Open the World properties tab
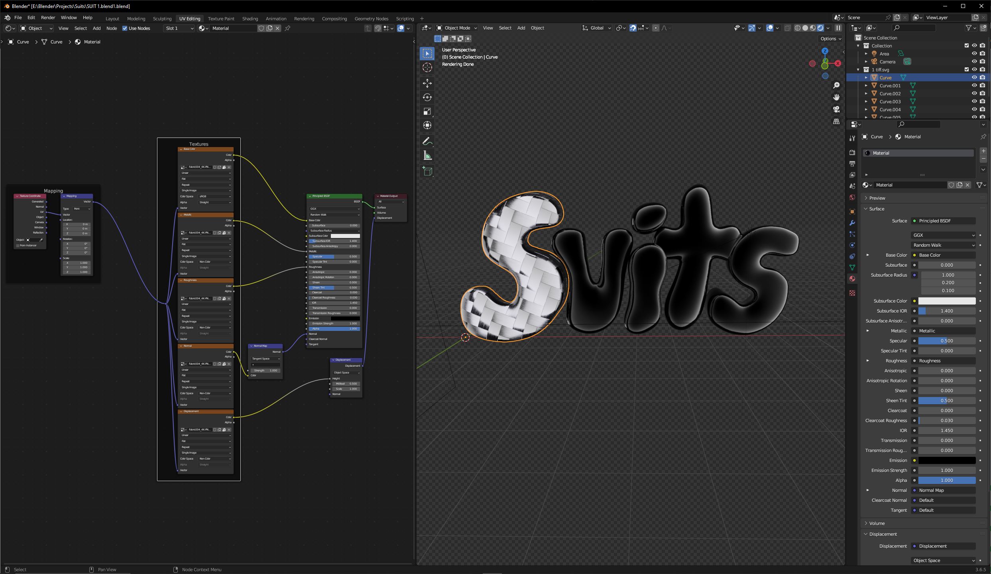This screenshot has width=991, height=574. click(x=852, y=197)
